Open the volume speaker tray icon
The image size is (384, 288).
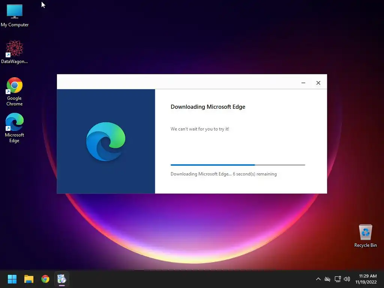pos(347,279)
